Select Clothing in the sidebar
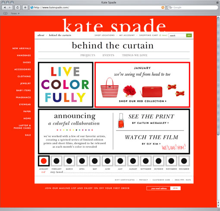Viewport: 220px width, 211px height. click(x=24, y=76)
